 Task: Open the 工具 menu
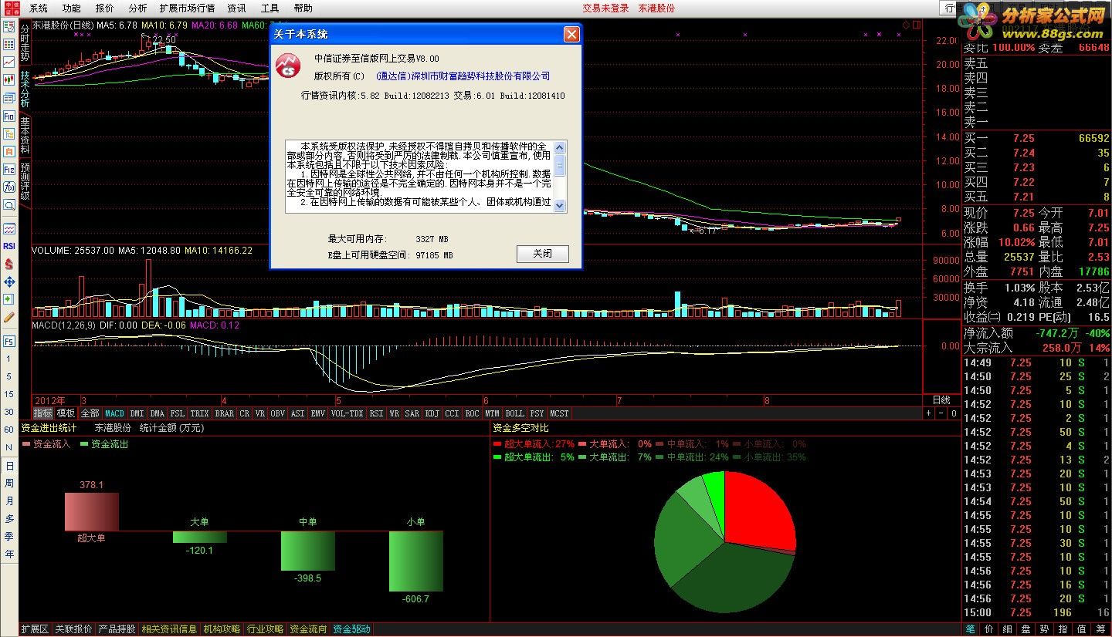pyautogui.click(x=270, y=8)
